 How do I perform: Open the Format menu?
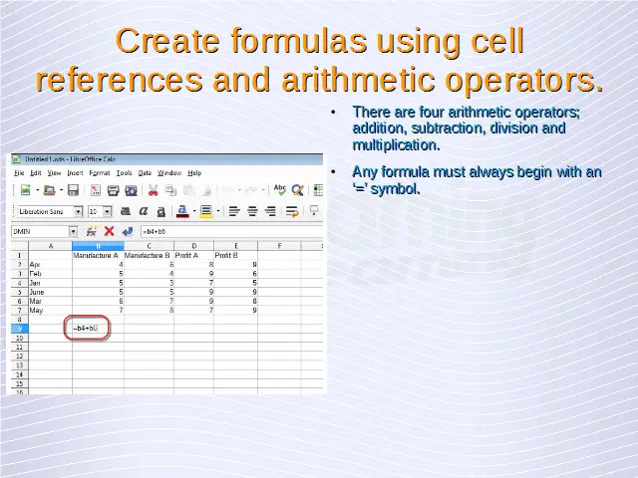(x=99, y=173)
